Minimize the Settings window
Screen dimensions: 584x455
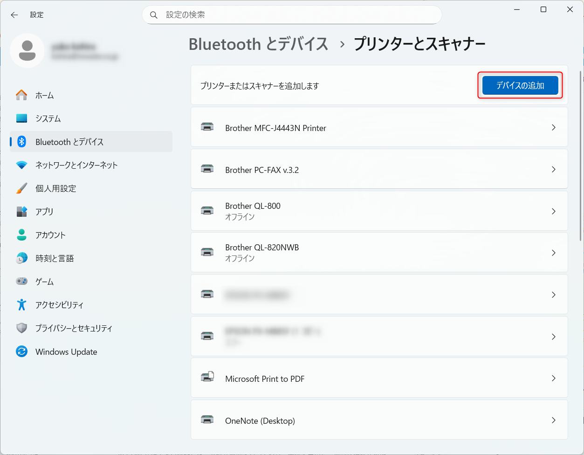(517, 9)
